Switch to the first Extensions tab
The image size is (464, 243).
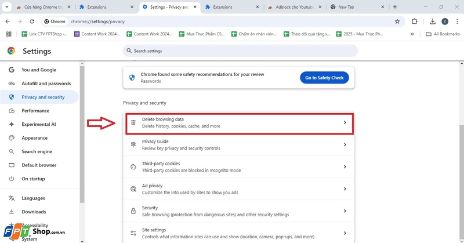coord(107,7)
